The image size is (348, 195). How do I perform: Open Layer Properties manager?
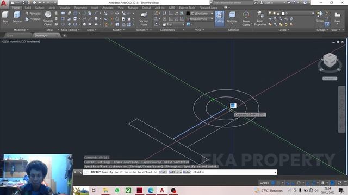point(260,19)
